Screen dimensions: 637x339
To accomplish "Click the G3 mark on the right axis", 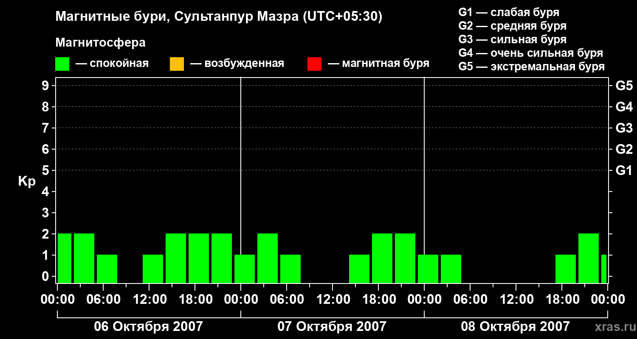I will point(624,128).
